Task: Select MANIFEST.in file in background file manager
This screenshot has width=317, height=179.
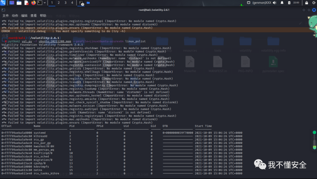Action: point(217,64)
